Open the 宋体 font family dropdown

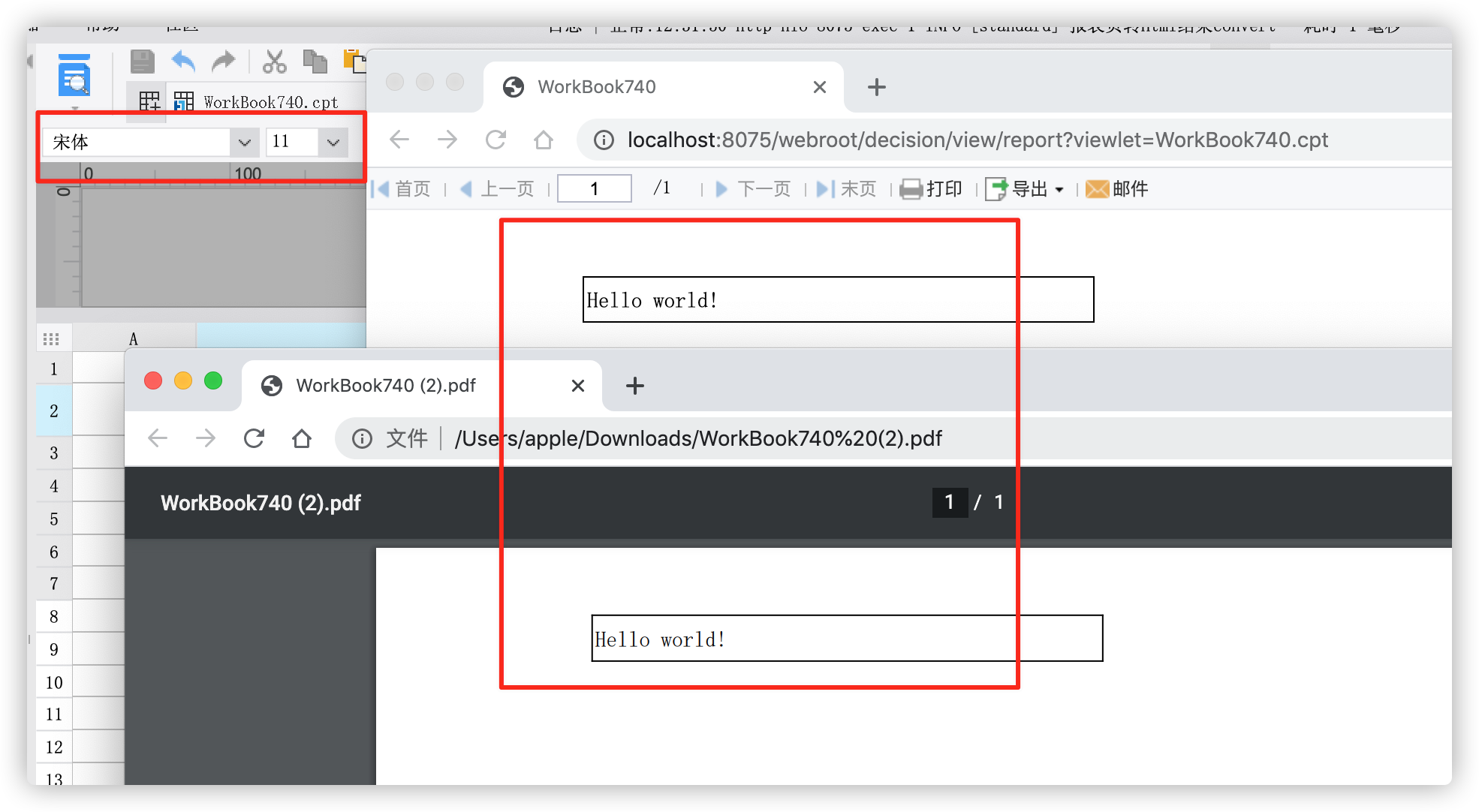coord(244,142)
